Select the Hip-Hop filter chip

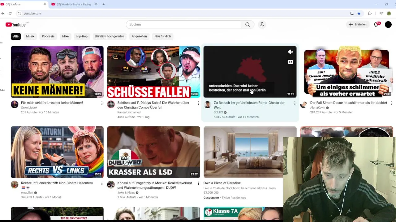(x=82, y=36)
